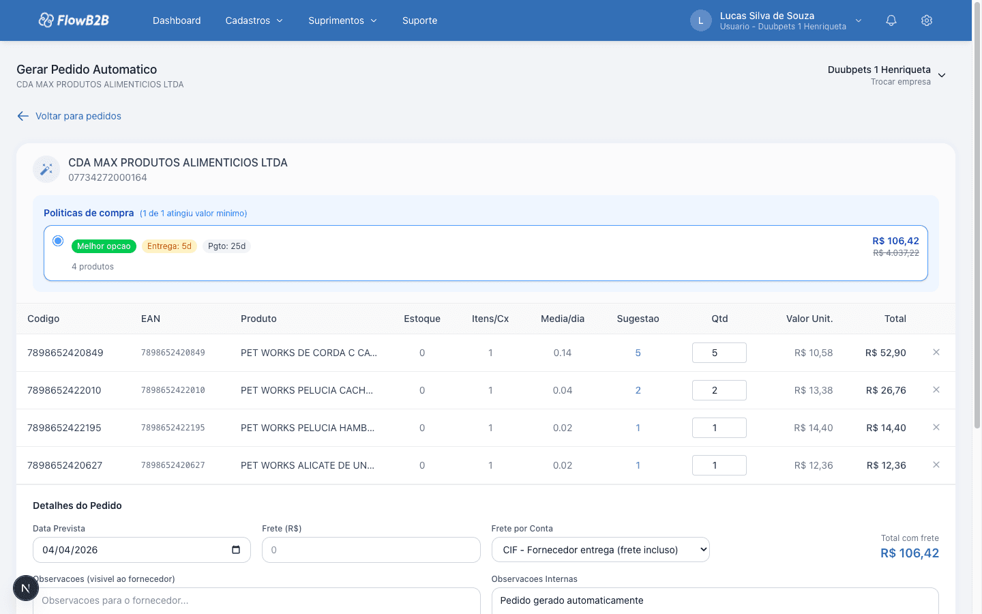Remove the PET WORKS ALICATE row

pos(936,465)
